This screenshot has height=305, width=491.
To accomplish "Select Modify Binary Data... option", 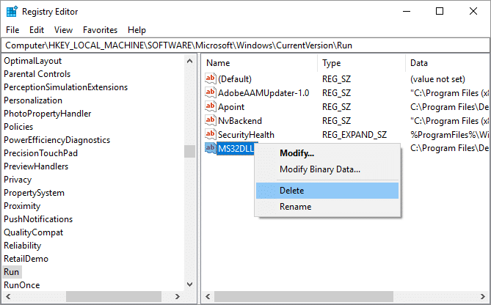I will (319, 169).
